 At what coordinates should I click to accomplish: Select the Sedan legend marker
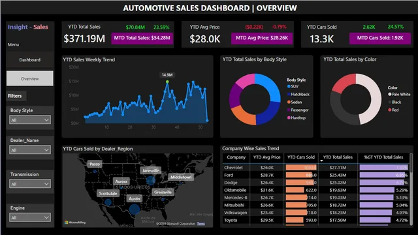pyautogui.click(x=289, y=102)
